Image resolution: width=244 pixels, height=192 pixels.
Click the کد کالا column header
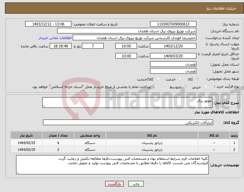click(214, 135)
